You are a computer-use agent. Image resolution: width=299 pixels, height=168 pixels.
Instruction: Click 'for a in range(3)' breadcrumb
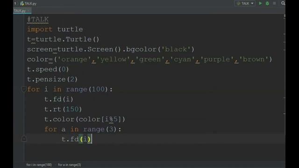tap(70, 165)
